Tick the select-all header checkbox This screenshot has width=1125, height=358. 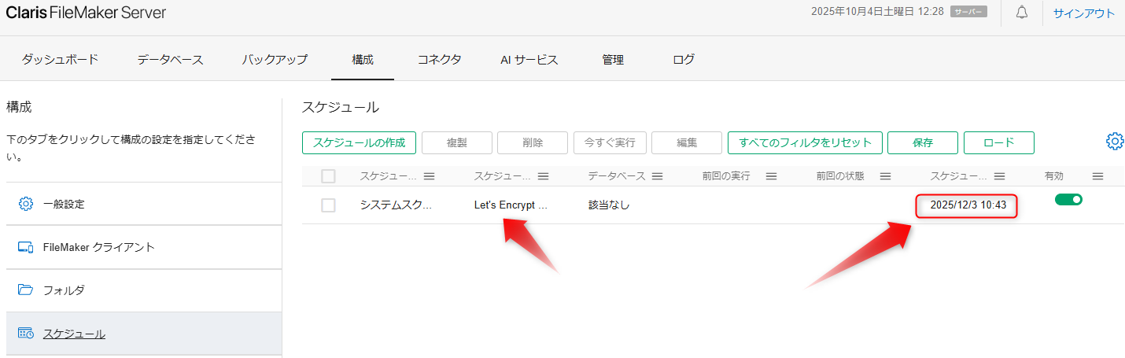point(328,176)
